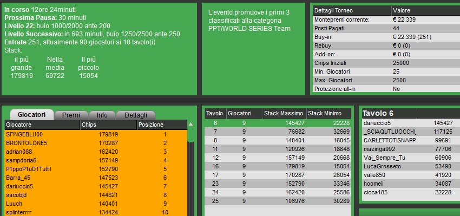Screen dimensions: 460x216
Task: Sort tables by Tavolo column header
Action: click(215, 113)
